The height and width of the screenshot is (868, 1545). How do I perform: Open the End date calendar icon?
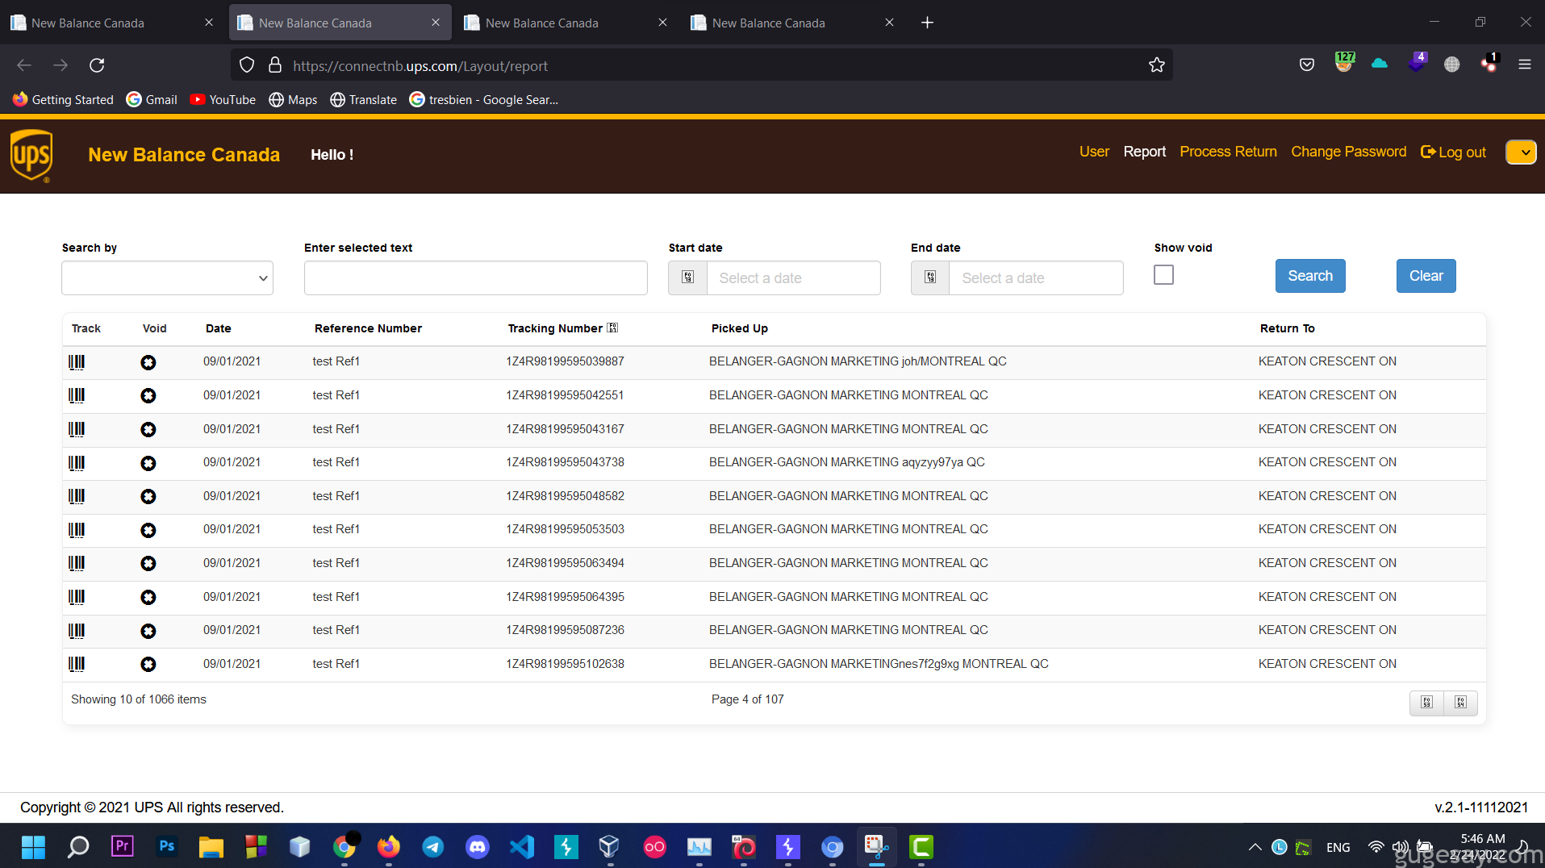(930, 278)
